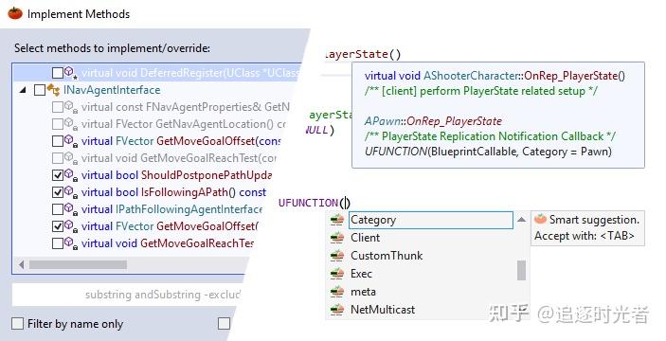Click the method list left scroll arrow
This screenshot has height=341, width=666.
[21, 264]
